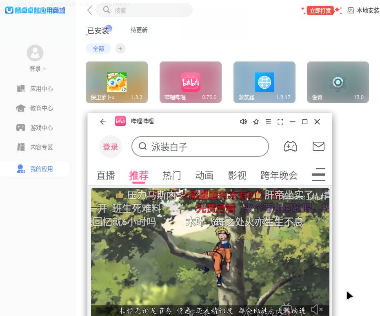Open the bilibili window hamburger menu

pos(268,121)
